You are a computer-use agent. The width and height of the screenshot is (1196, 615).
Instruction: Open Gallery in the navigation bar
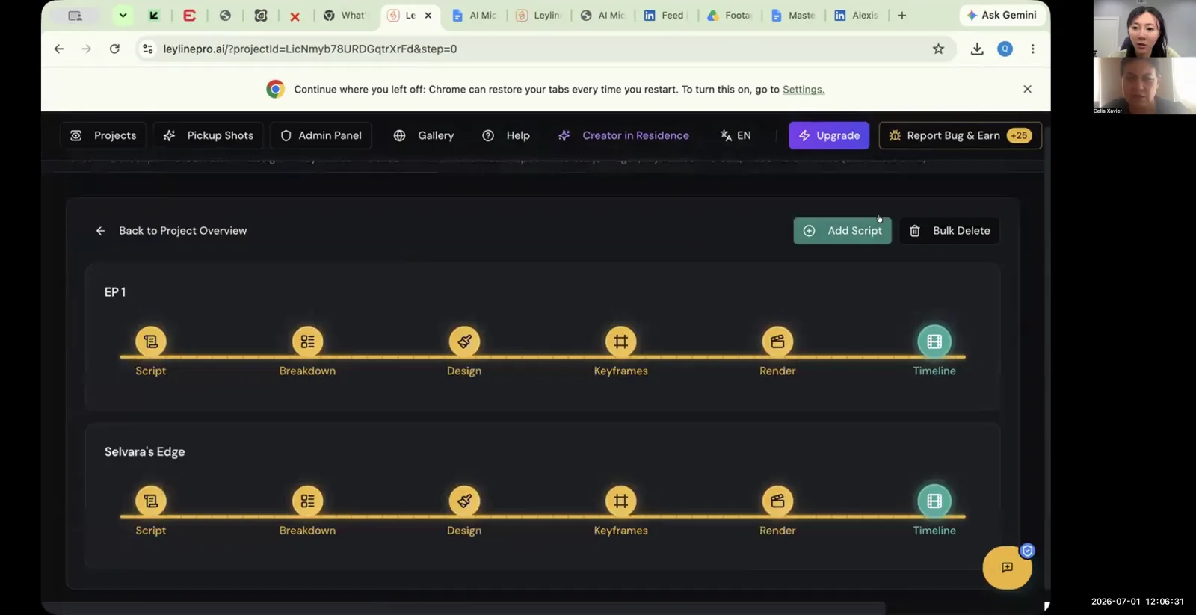click(424, 135)
